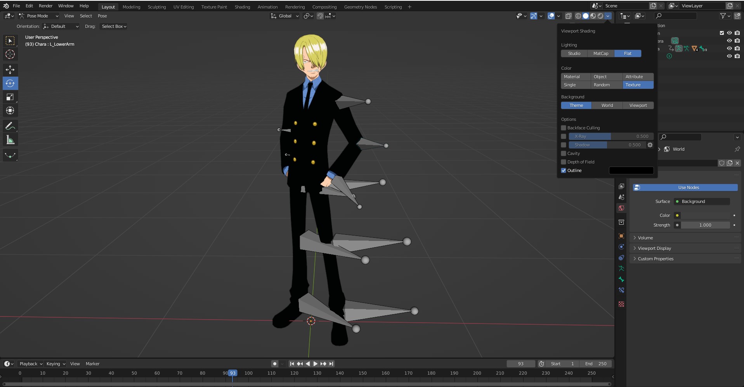Uncheck the Outline option
The image size is (744, 387).
564,170
